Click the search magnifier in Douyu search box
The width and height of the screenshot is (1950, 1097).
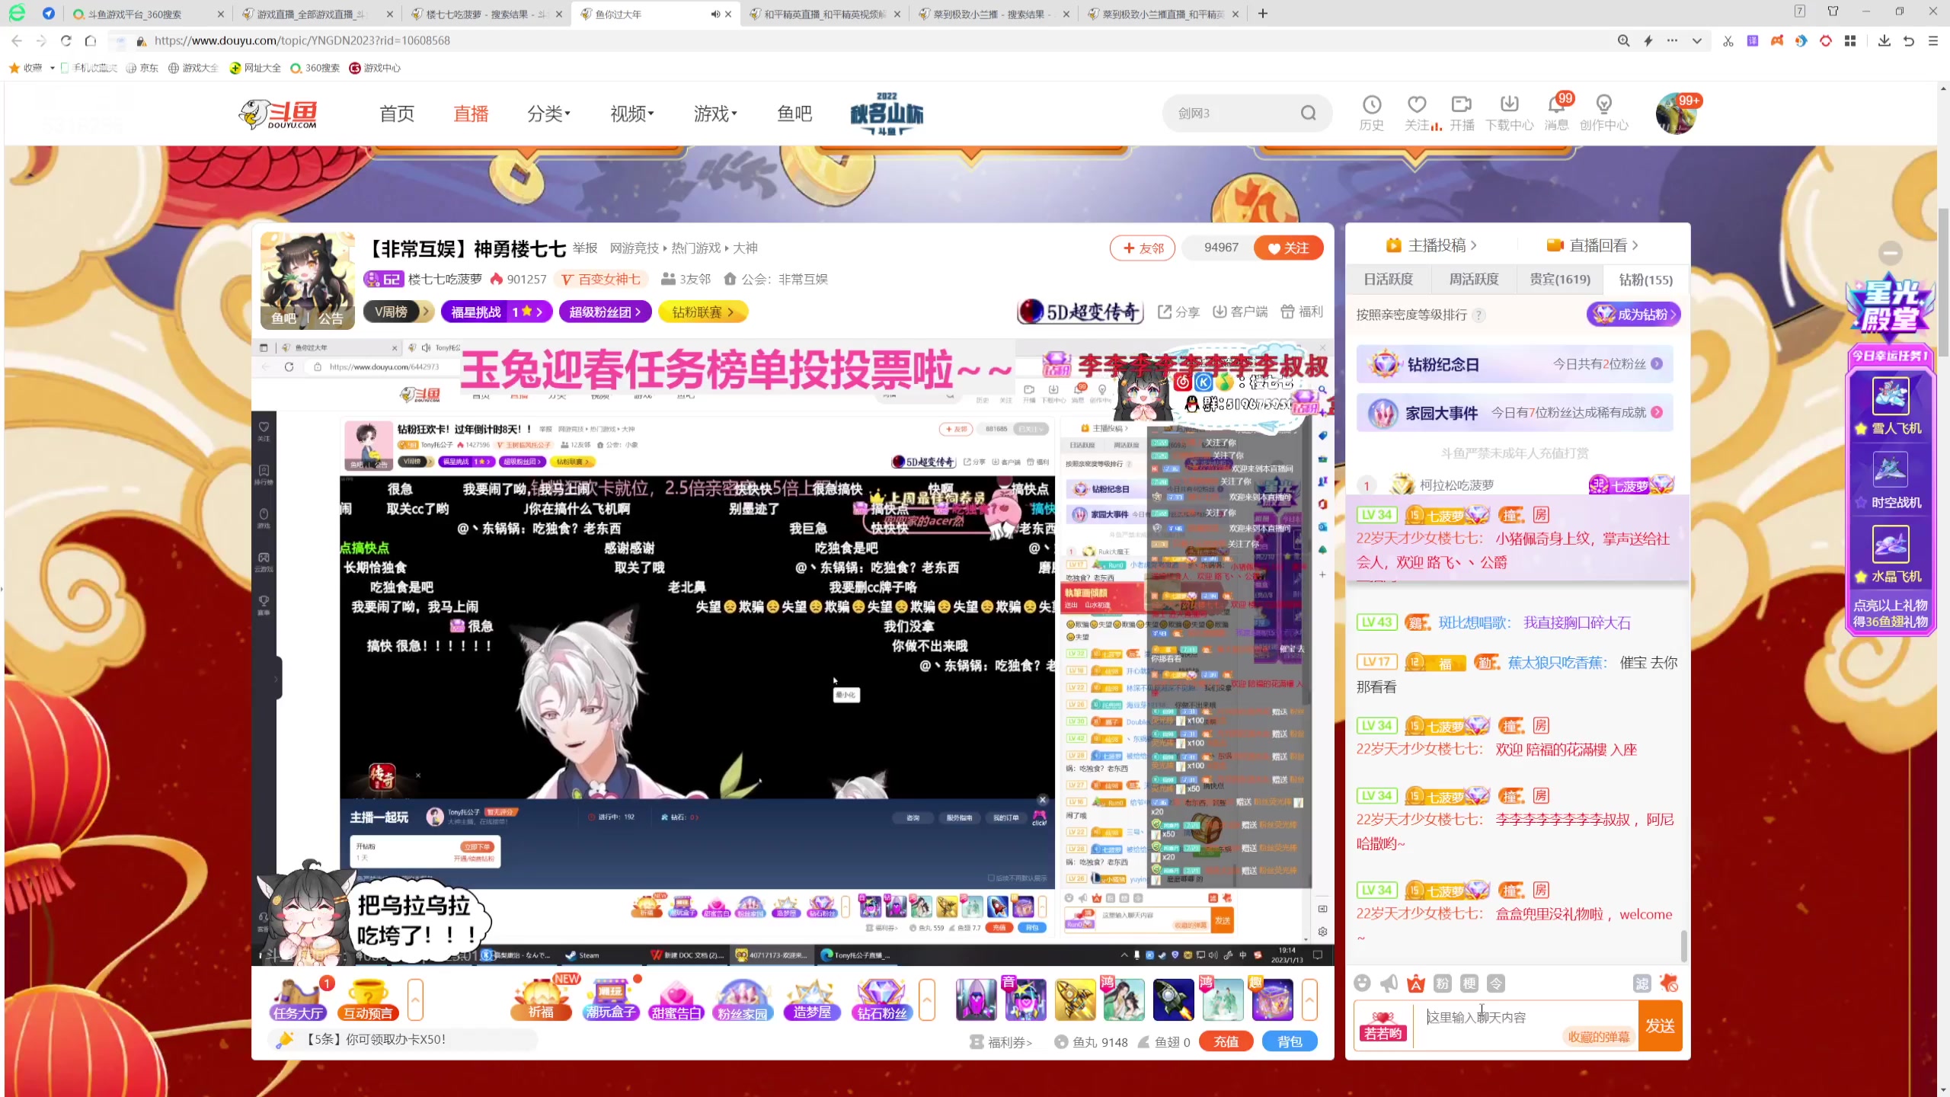click(1308, 114)
